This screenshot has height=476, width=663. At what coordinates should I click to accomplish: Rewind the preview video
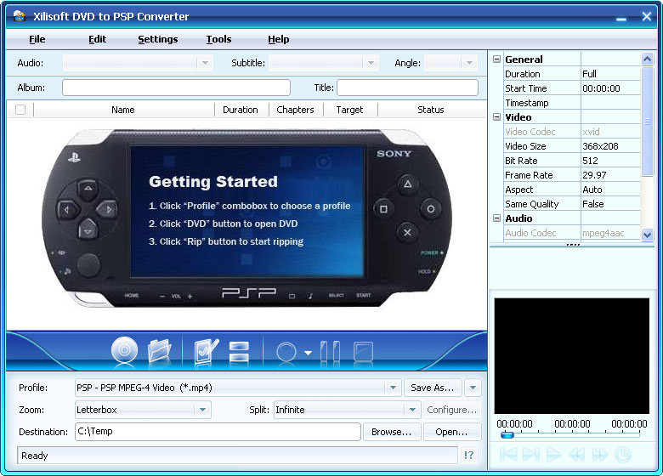click(x=576, y=455)
